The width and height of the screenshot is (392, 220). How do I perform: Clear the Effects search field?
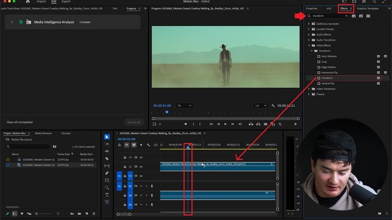click(346, 16)
